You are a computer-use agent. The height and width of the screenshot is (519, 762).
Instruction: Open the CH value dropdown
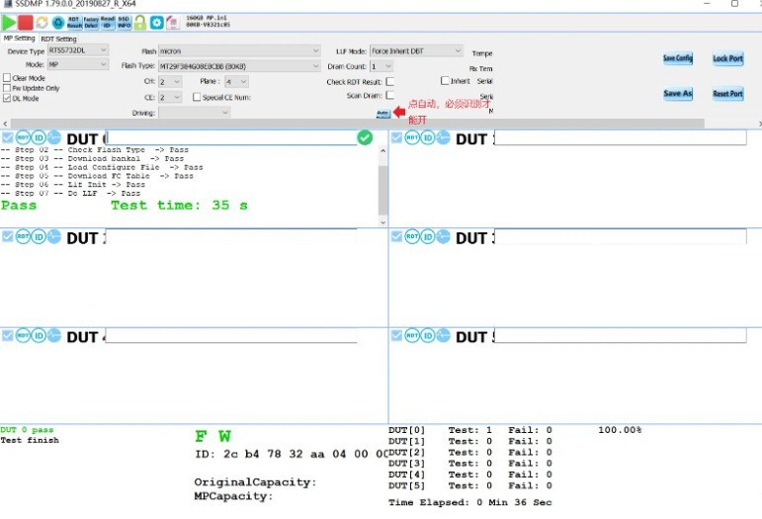tap(170, 82)
